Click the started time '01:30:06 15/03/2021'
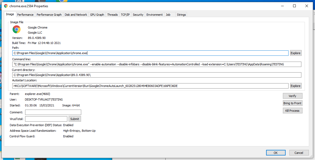The height and width of the screenshot is (160, 315). point(40,105)
